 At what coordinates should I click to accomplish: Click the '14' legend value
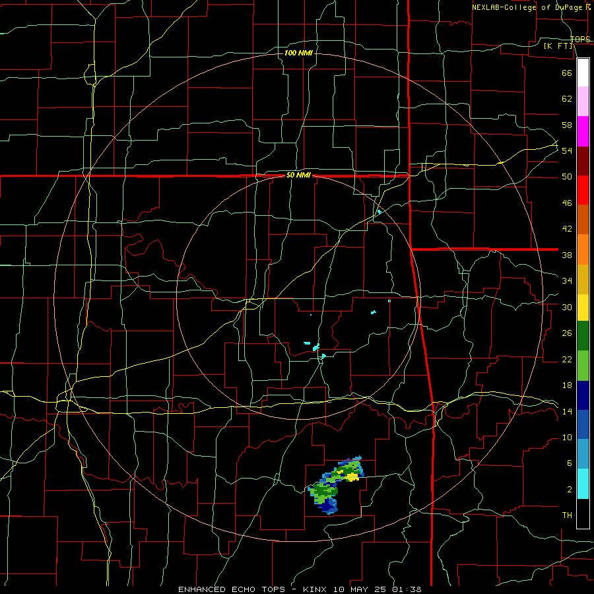[x=567, y=411]
